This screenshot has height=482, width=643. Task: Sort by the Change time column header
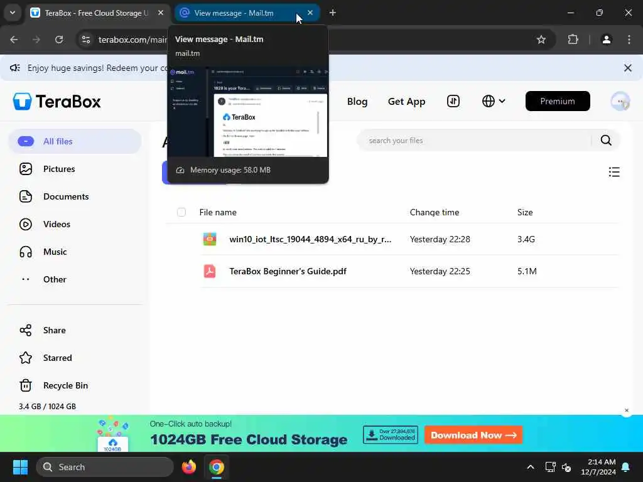point(435,212)
